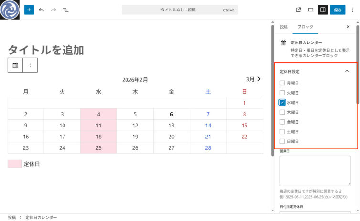Click the desktop preview icon
Screen dimensions: 360x221
(311, 10)
